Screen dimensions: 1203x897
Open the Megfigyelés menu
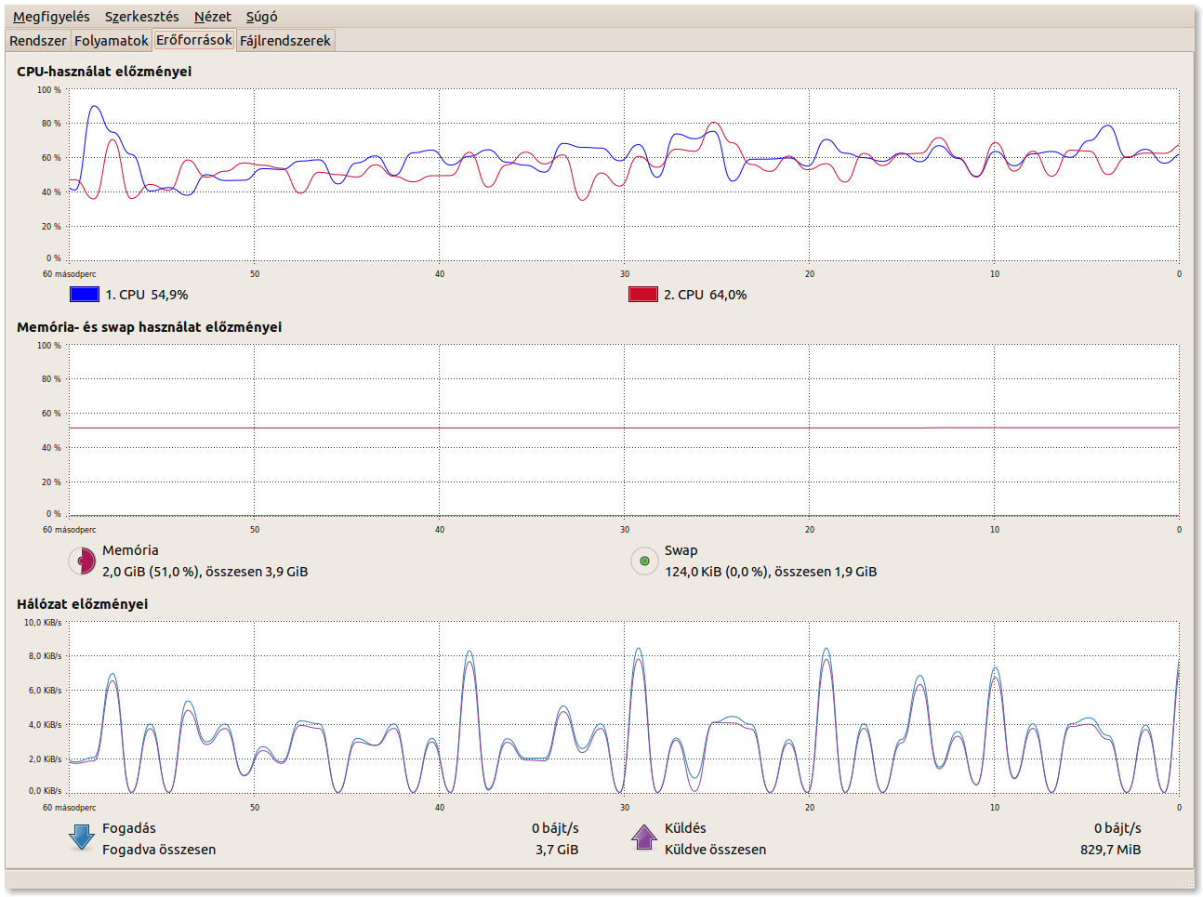pyautogui.click(x=51, y=17)
